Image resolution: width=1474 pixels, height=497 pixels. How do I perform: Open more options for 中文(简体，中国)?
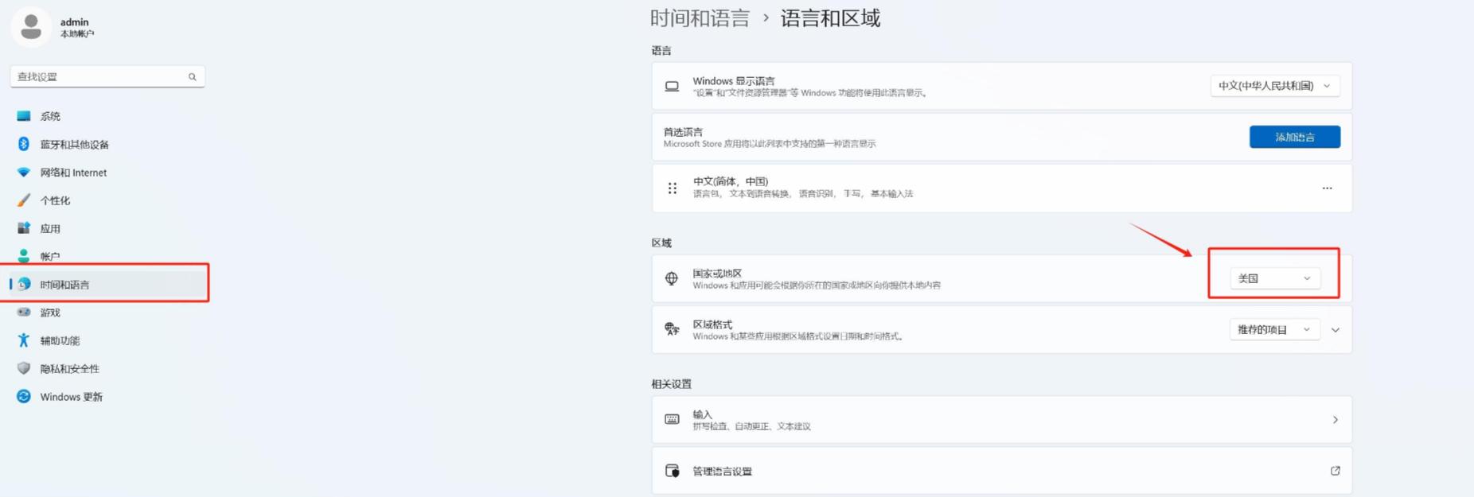click(1327, 188)
